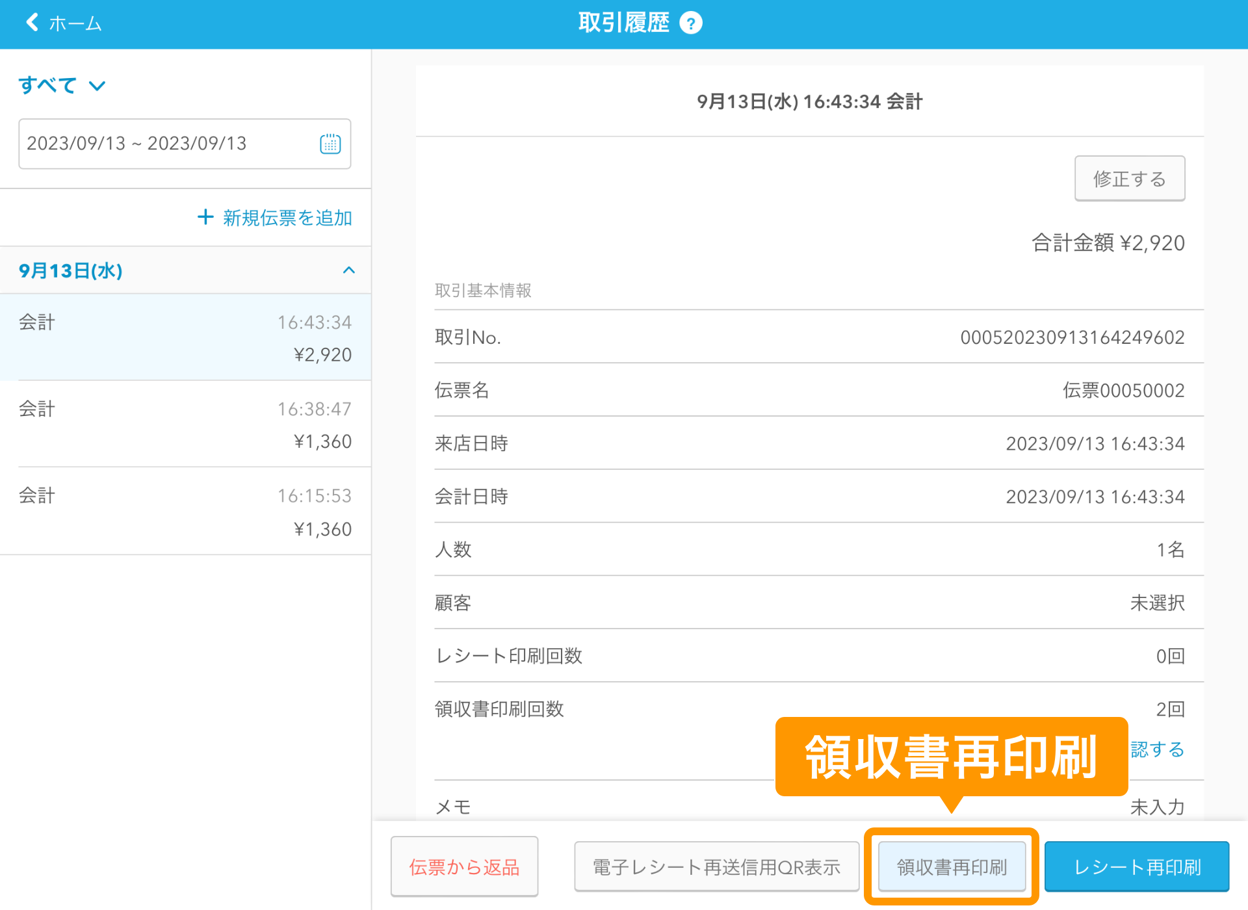
Task: Click the 修正する button
Action: [x=1130, y=179]
